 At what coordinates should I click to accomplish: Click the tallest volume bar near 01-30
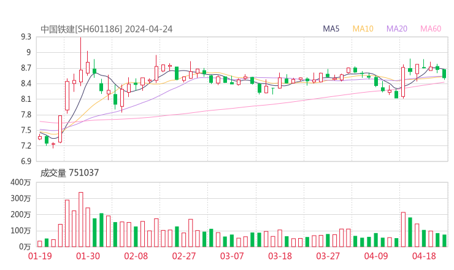click(x=81, y=219)
